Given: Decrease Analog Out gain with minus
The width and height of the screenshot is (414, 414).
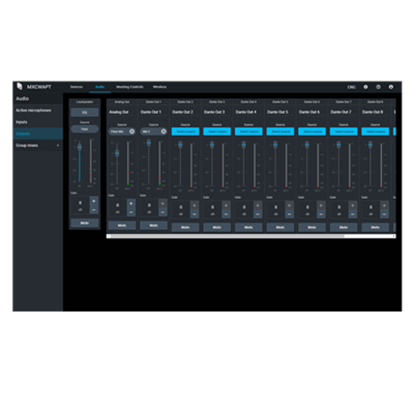Looking at the screenshot, I should (131, 212).
